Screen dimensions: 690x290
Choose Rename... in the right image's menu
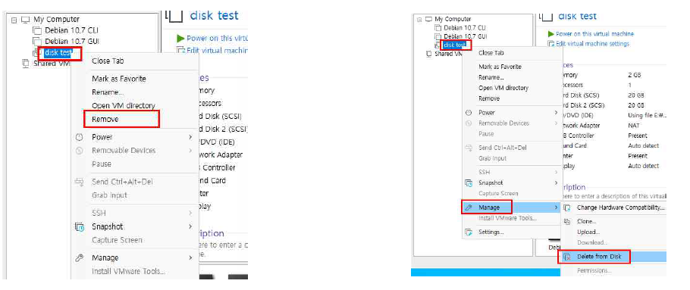pyautogui.click(x=491, y=77)
